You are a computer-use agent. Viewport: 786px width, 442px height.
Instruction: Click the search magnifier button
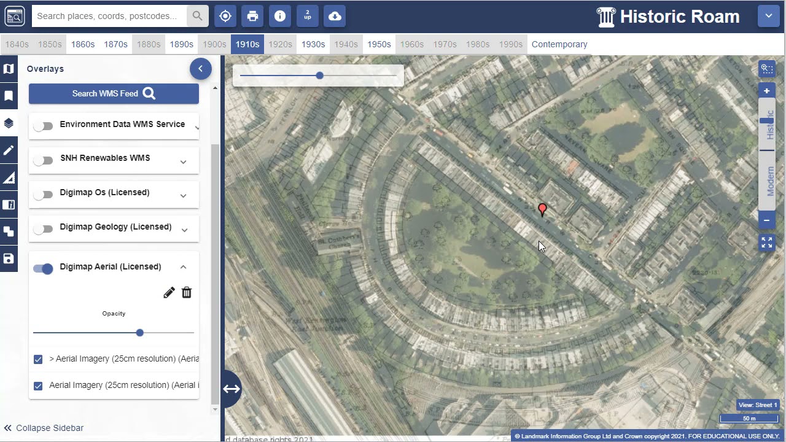197,16
